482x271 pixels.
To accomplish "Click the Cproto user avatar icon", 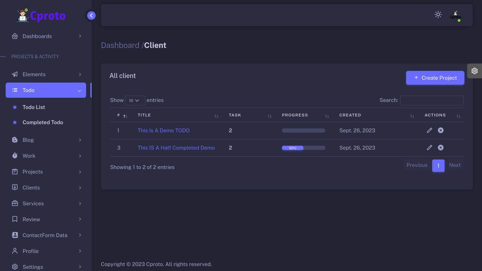I will pyautogui.click(x=455, y=15).
